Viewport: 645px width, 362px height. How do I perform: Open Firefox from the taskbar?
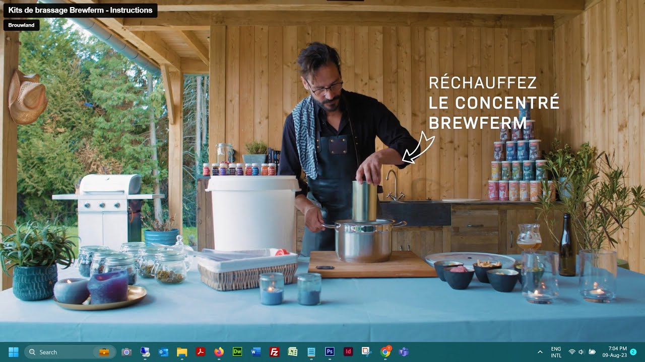pyautogui.click(x=219, y=352)
